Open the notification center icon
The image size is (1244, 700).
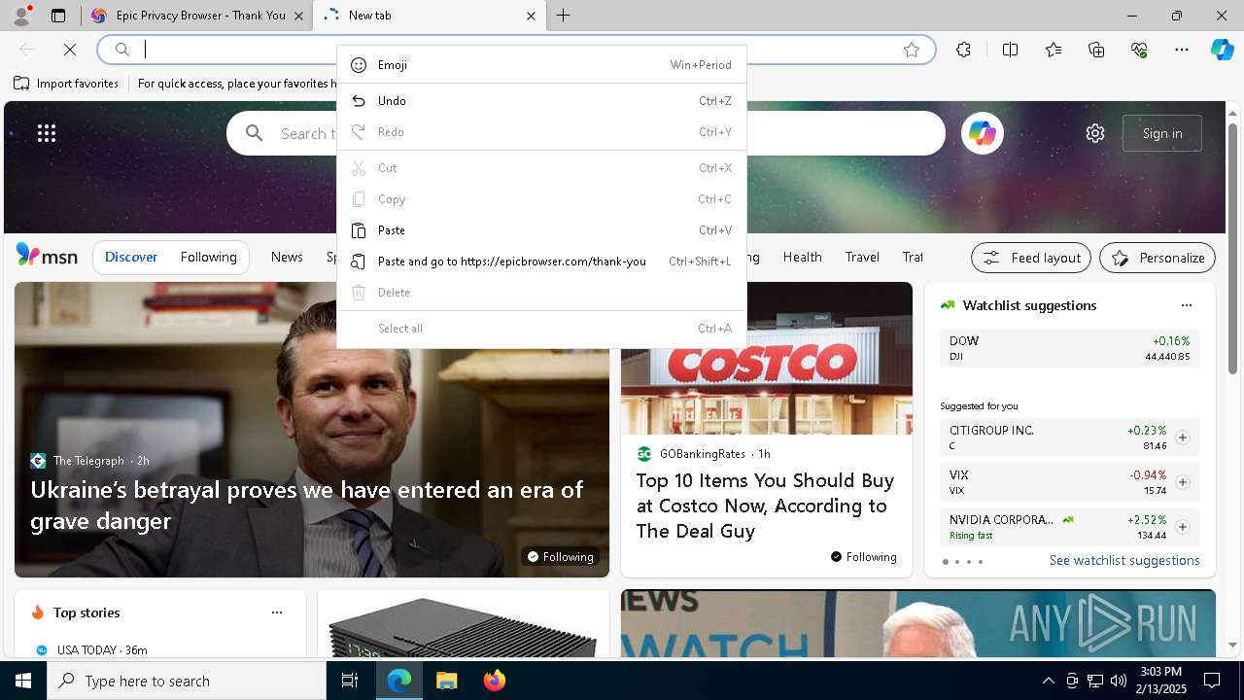tap(1212, 681)
